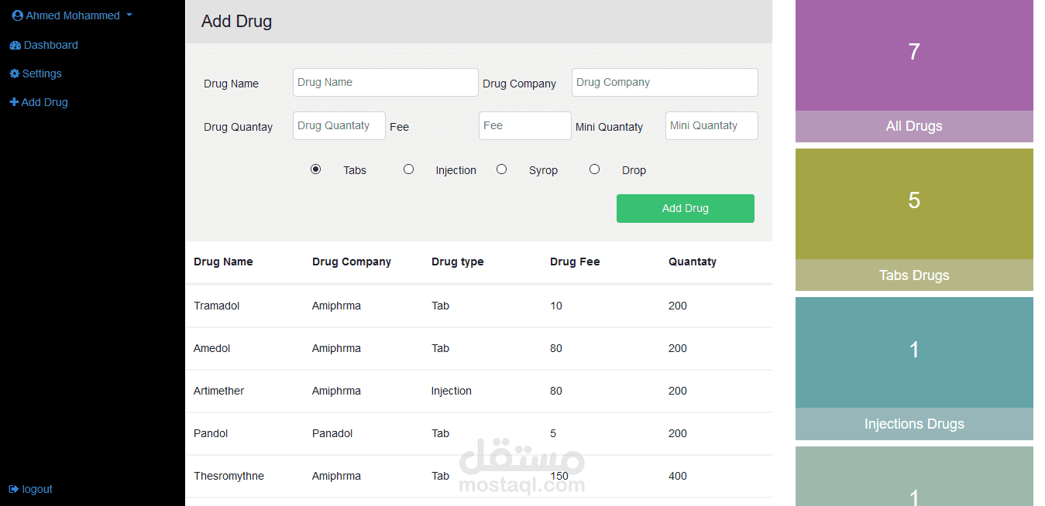Select the Drop radio button
Image resolution: width=1045 pixels, height=506 pixels.
pos(594,169)
